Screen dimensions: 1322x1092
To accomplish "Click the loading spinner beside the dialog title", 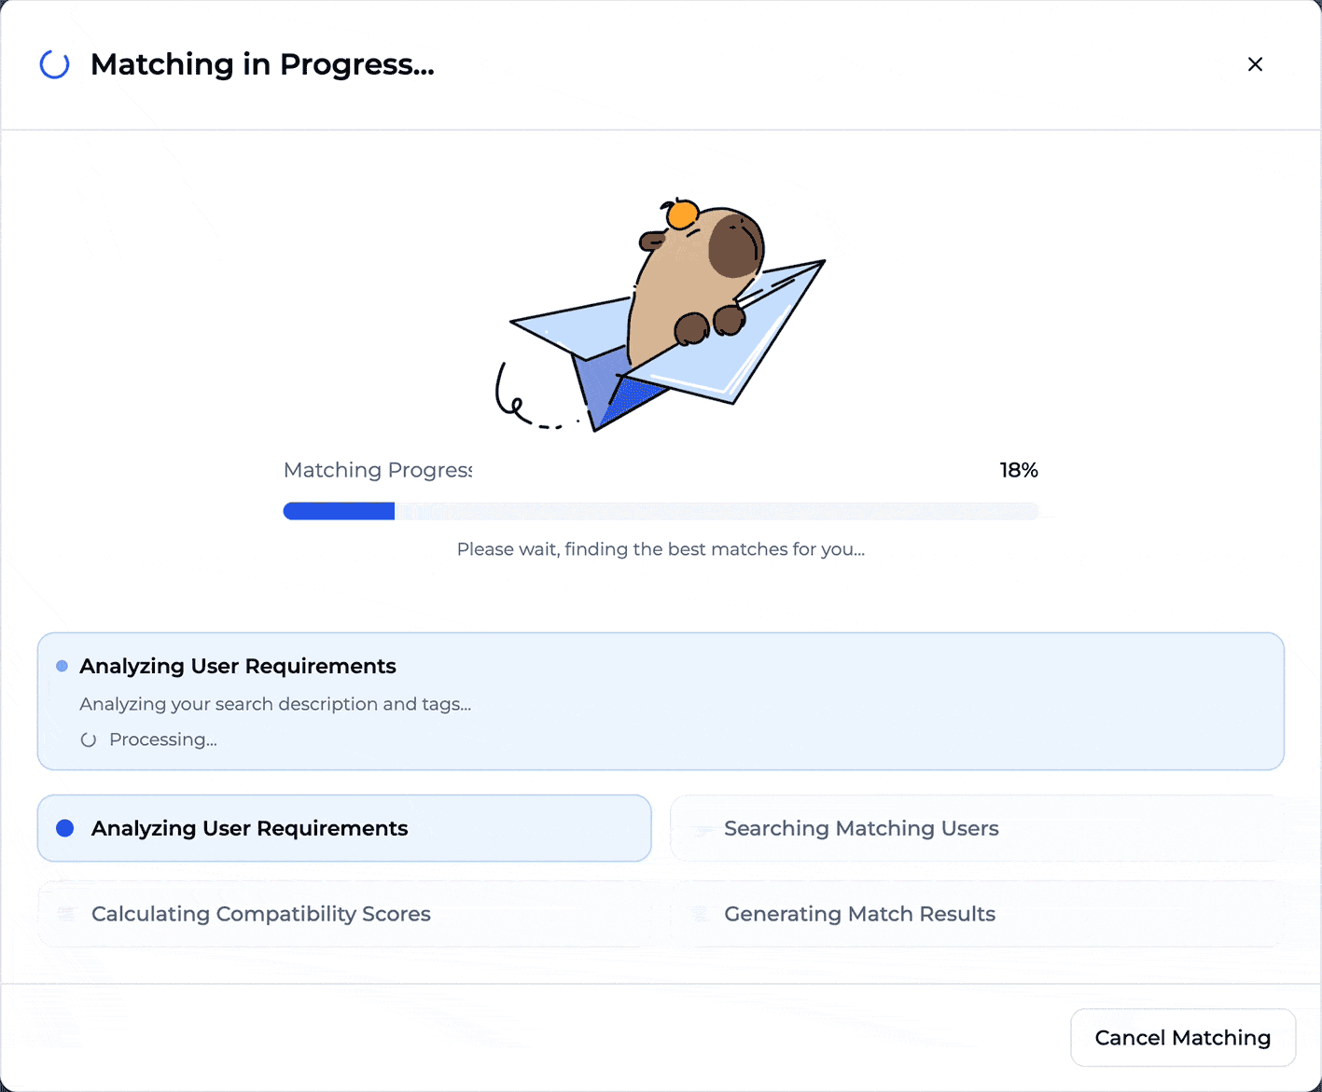I will (x=54, y=64).
